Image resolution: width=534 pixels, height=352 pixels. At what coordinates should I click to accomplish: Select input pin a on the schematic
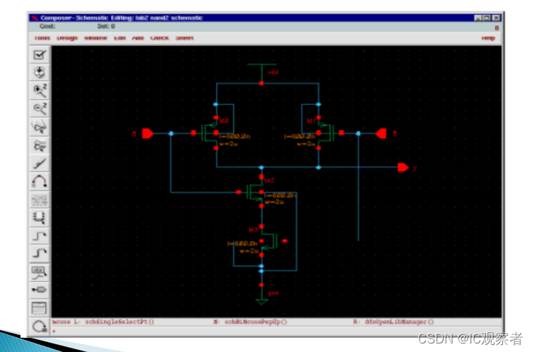[x=148, y=133]
